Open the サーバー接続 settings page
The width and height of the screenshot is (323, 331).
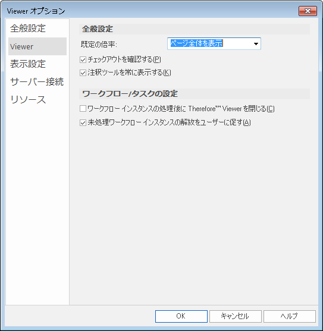[x=37, y=81]
